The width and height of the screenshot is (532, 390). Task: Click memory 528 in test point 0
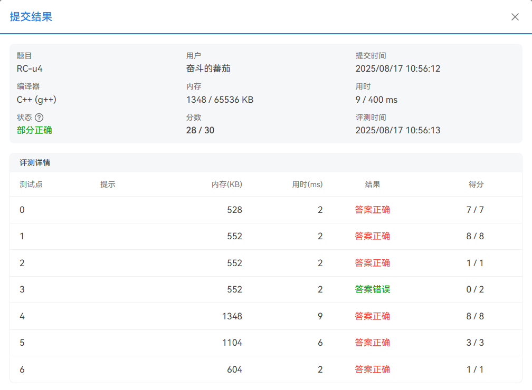234,210
